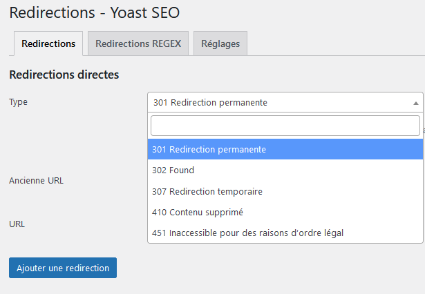Click the Type select box showing current value
This screenshot has width=425, height=294.
(x=276, y=103)
